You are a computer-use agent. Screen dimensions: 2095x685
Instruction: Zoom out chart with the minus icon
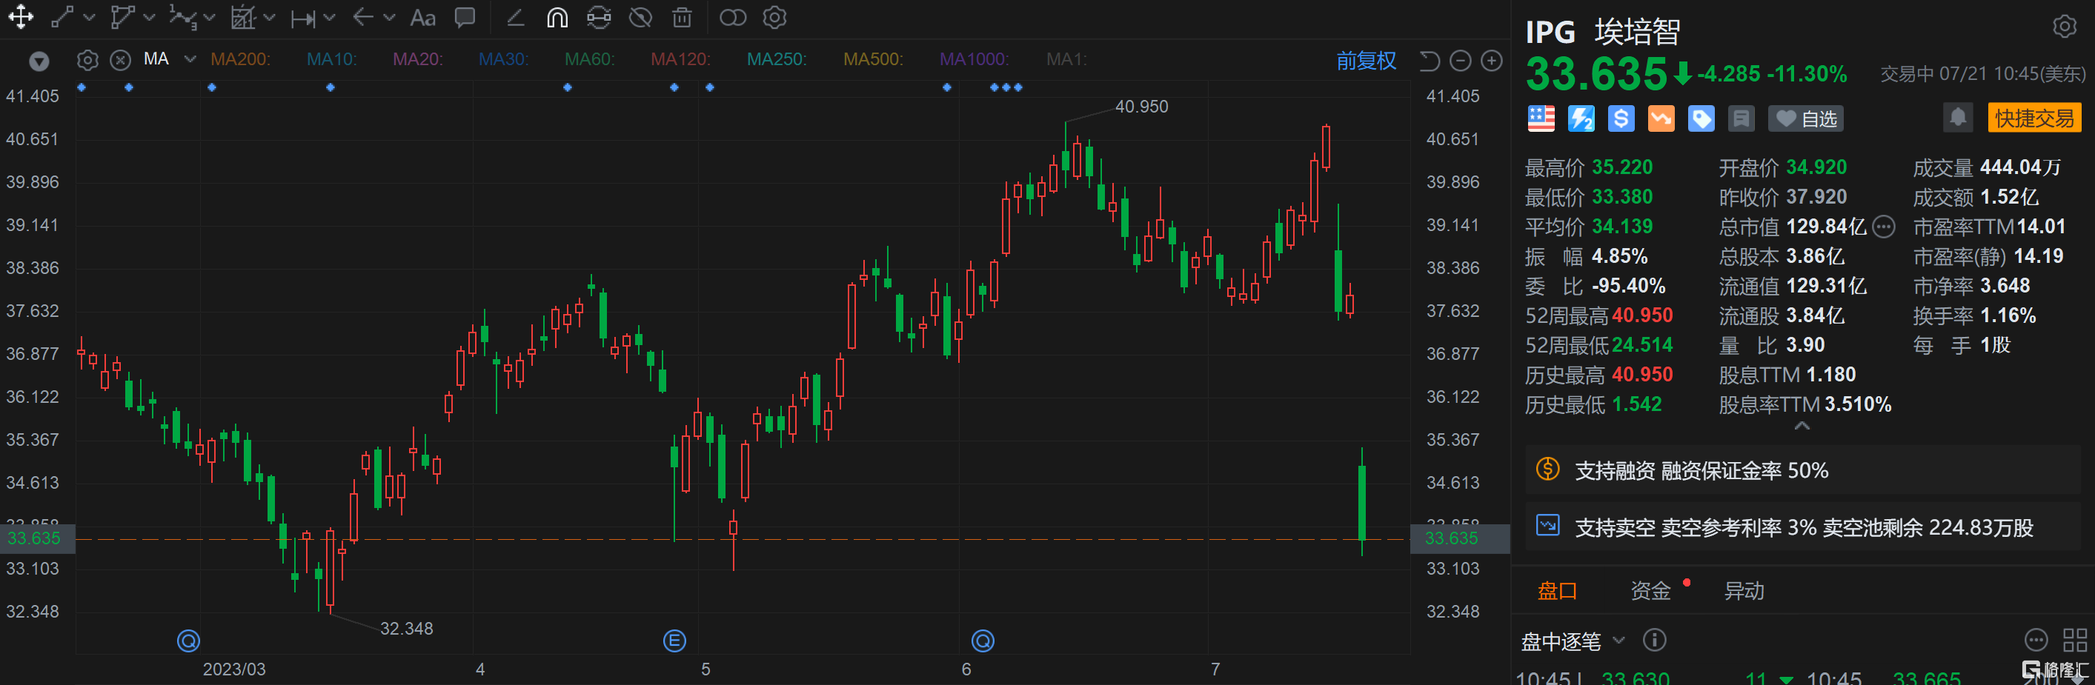click(1460, 61)
